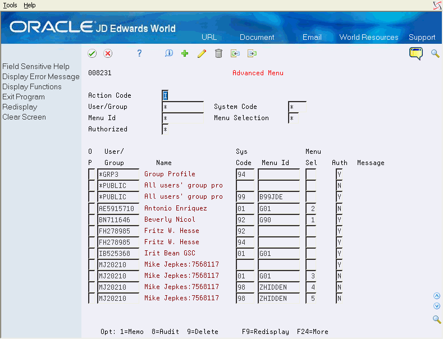The width and height of the screenshot is (443, 339).
Task: Click the page up arrow icon
Action: (437, 296)
